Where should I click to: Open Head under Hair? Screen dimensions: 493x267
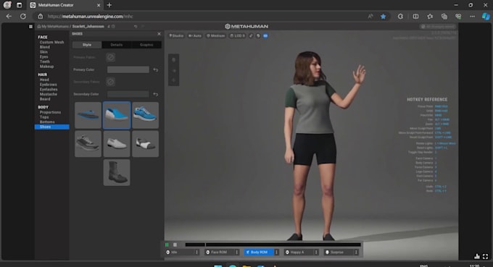[x=44, y=80]
